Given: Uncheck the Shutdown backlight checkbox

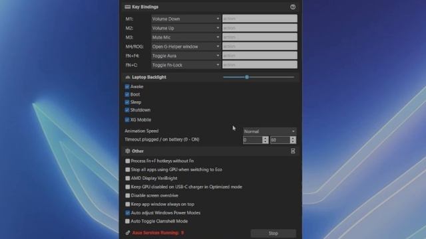Looking at the screenshot, I should tap(127, 110).
